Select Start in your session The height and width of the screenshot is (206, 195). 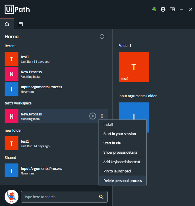[x=122, y=134]
